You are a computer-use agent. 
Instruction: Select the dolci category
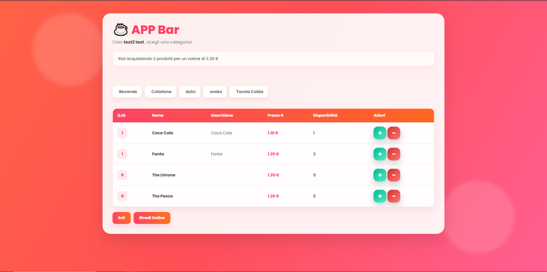coord(190,92)
